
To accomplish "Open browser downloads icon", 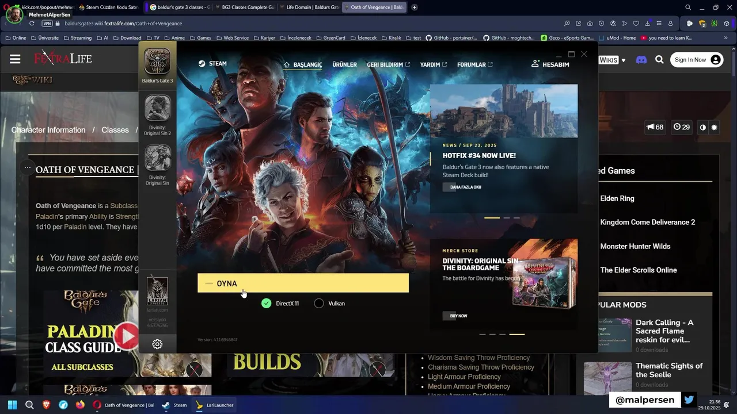I will coord(648,24).
